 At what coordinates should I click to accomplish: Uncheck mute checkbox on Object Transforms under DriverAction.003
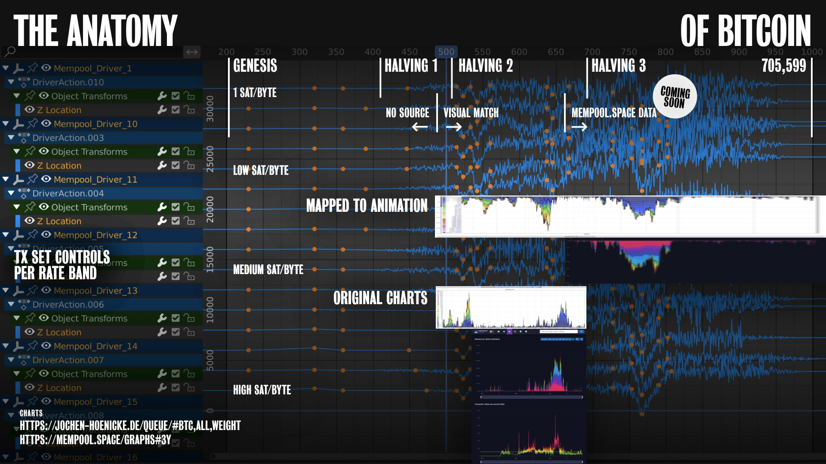176,151
